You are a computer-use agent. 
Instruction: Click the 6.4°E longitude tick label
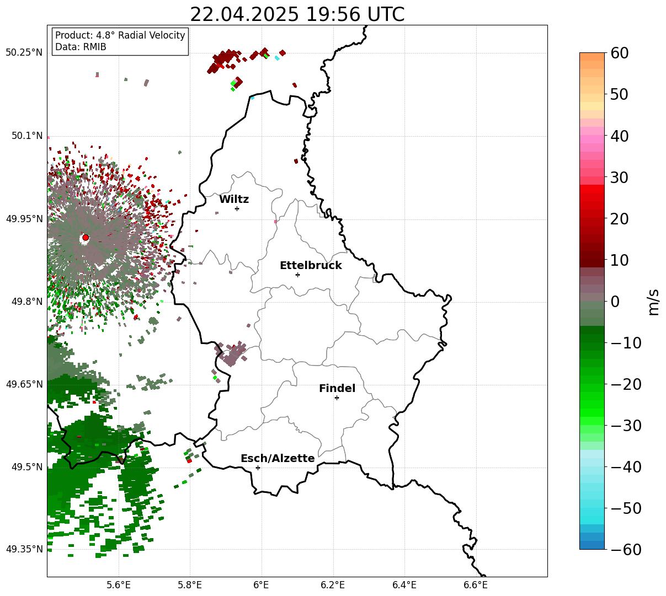tap(404, 586)
